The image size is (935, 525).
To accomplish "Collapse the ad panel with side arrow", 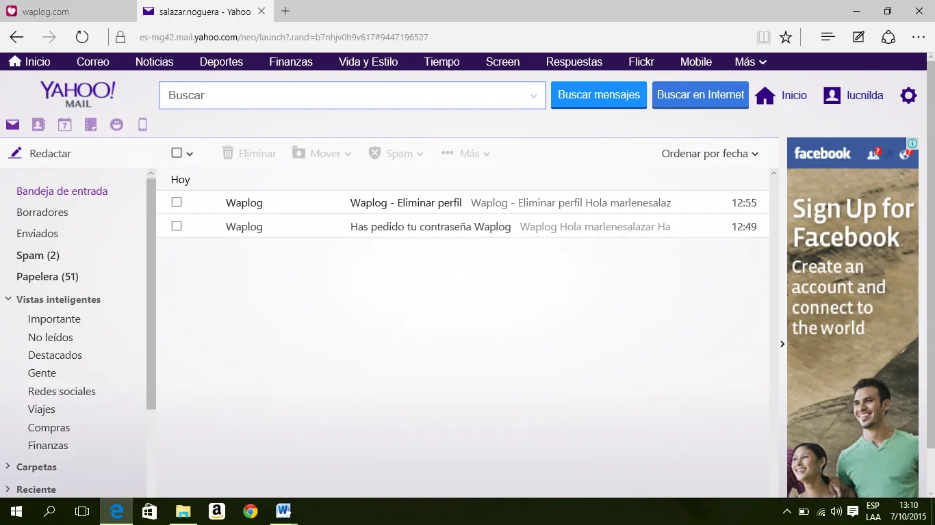I will [782, 344].
